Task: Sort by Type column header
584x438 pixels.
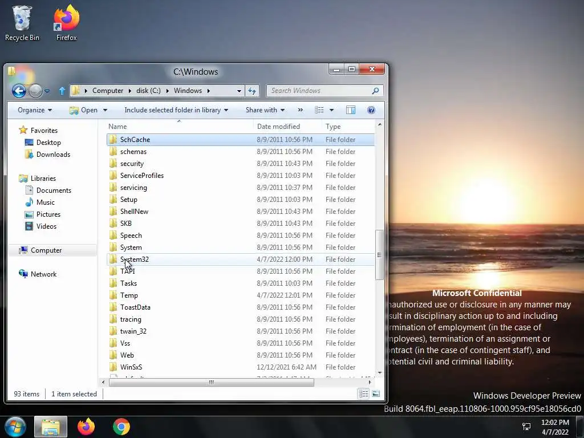Action: [x=333, y=126]
